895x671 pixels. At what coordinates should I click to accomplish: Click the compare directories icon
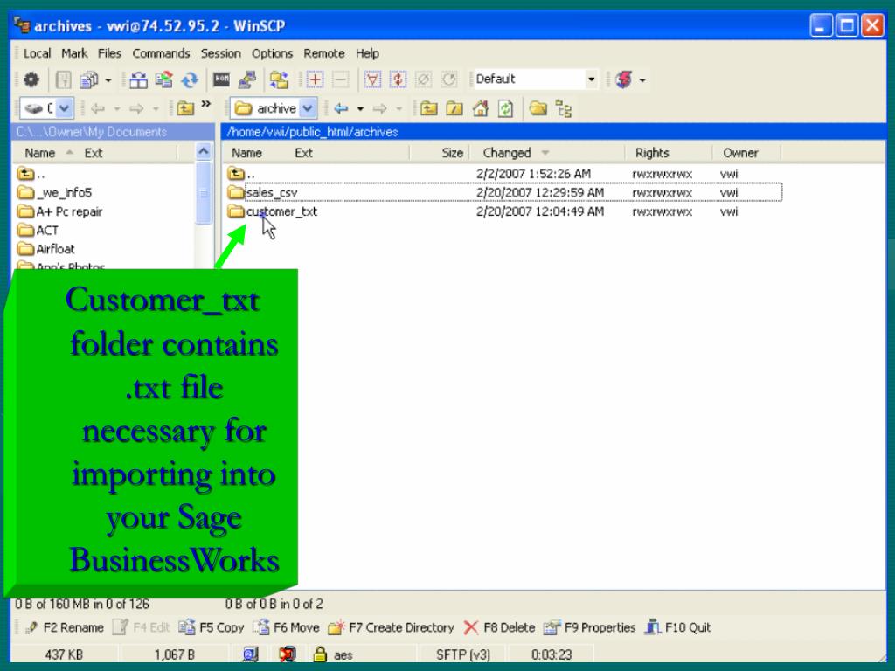138,80
